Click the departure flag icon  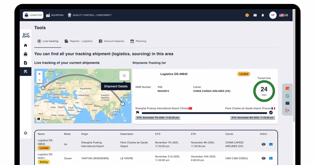click(x=138, y=113)
